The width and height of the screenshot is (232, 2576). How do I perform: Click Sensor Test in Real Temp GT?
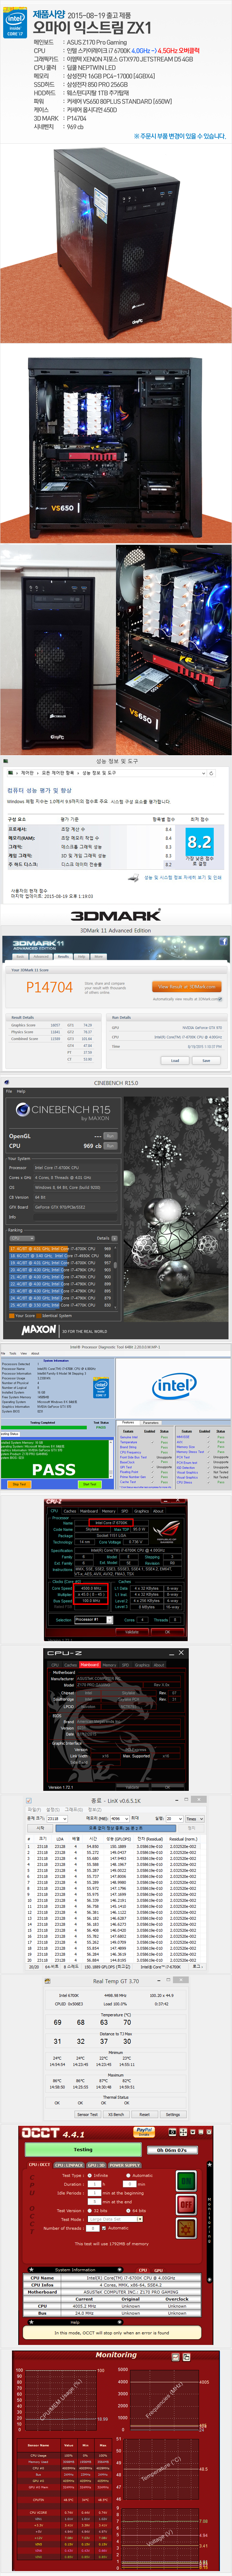87,2114
